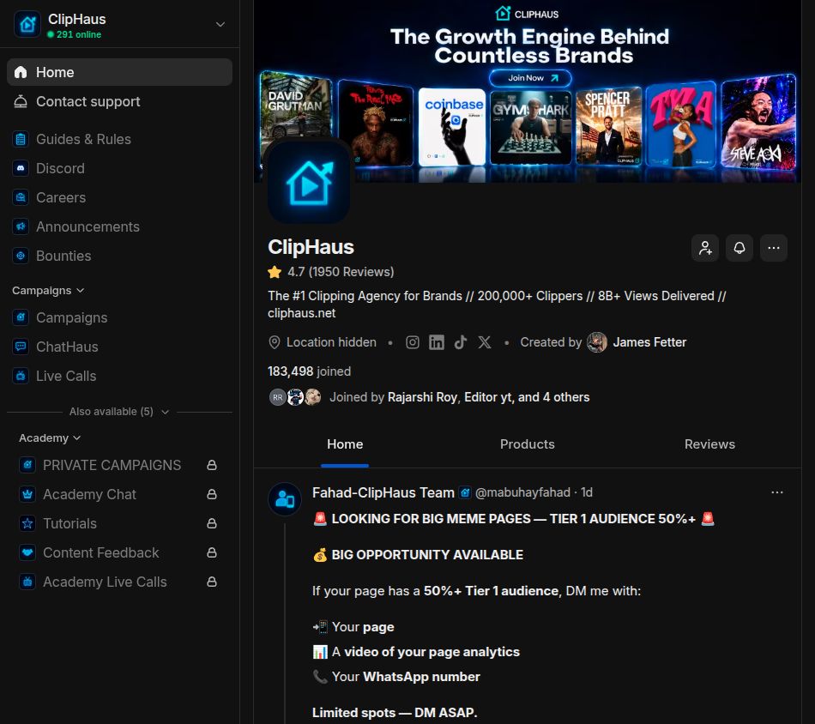Open Contact support
The image size is (815, 724).
[x=119, y=101]
